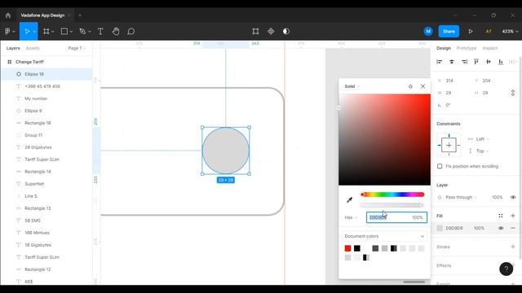Align selection to the bottom
The image size is (522, 293).
click(501, 62)
